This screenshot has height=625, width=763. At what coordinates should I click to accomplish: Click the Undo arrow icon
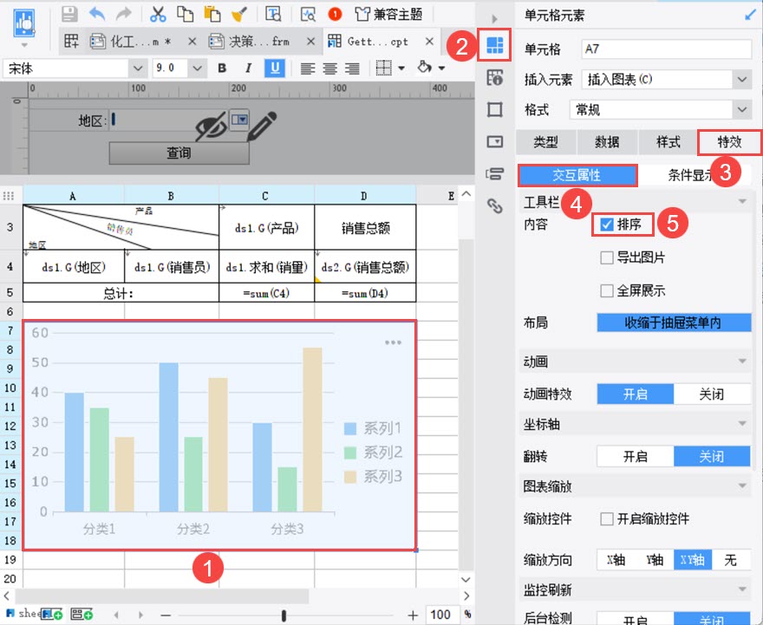tap(97, 13)
